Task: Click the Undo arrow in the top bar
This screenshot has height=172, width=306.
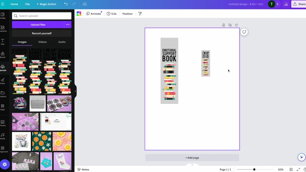Action: [x=66, y=4]
